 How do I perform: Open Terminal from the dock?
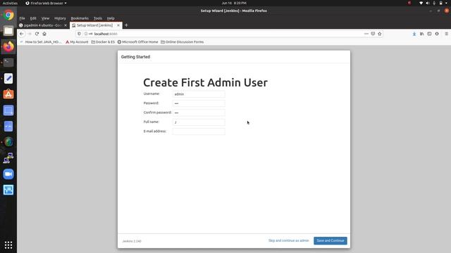point(8,63)
